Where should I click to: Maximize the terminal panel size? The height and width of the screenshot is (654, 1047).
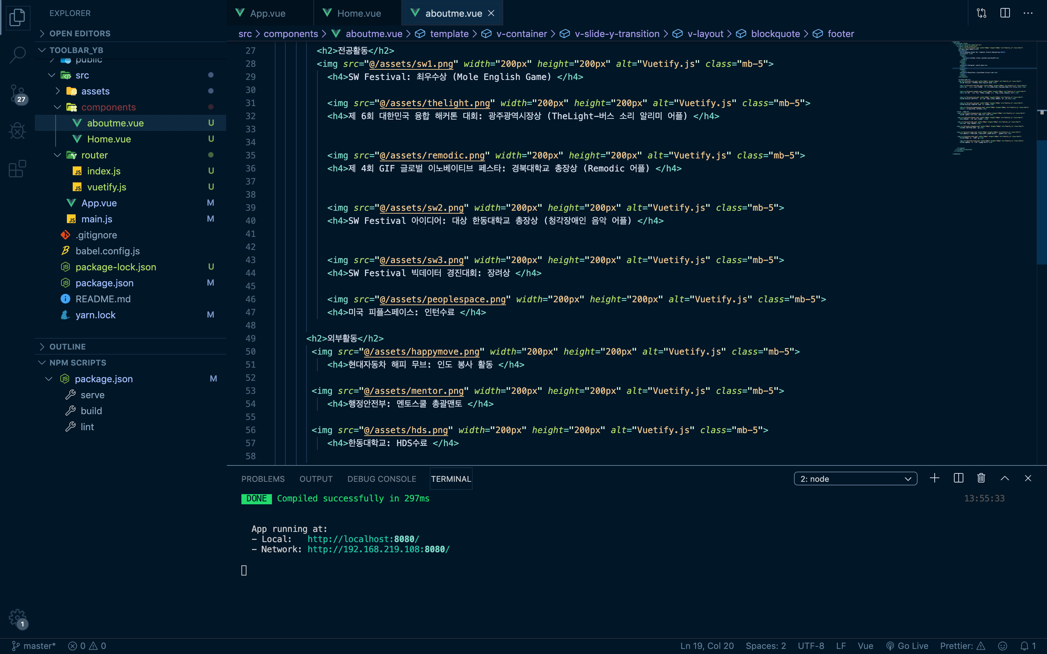pyautogui.click(x=1004, y=479)
